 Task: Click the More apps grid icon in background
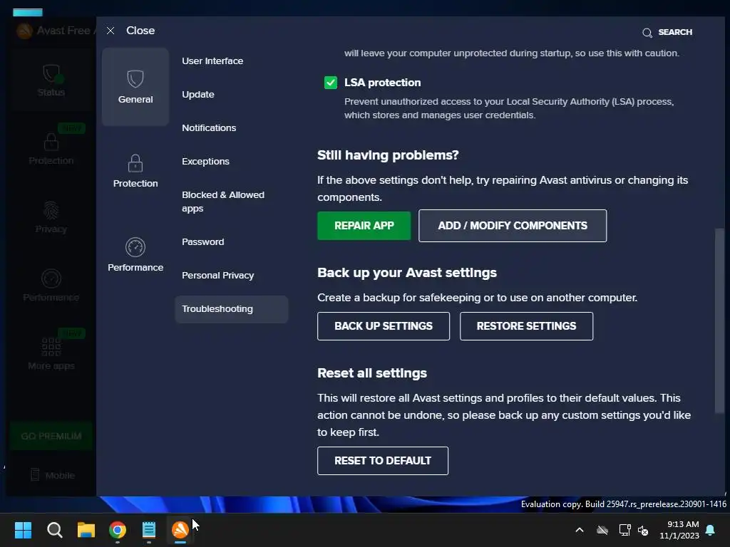[x=51, y=347]
